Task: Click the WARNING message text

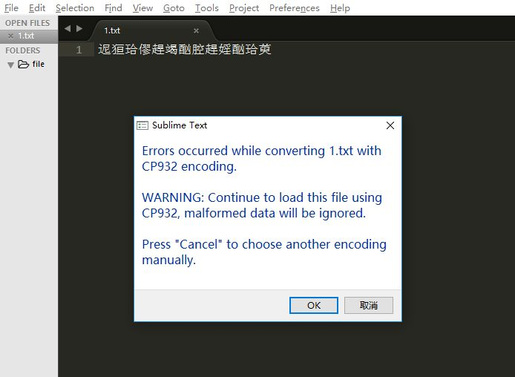Action: pyautogui.click(x=262, y=206)
